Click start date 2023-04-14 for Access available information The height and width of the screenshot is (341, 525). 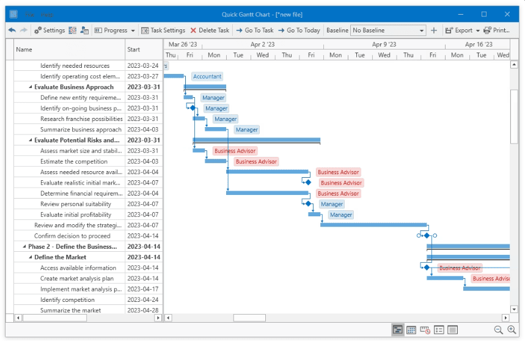(143, 268)
